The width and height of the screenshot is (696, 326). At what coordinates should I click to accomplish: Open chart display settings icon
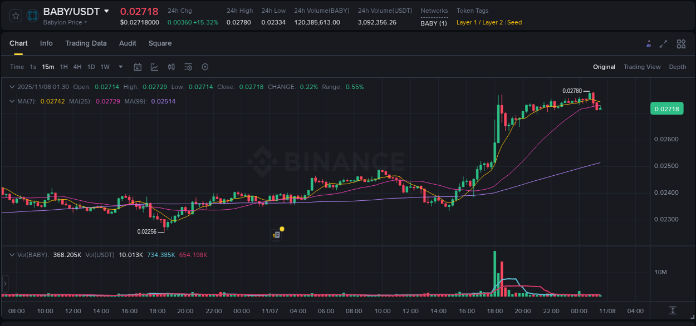188,67
